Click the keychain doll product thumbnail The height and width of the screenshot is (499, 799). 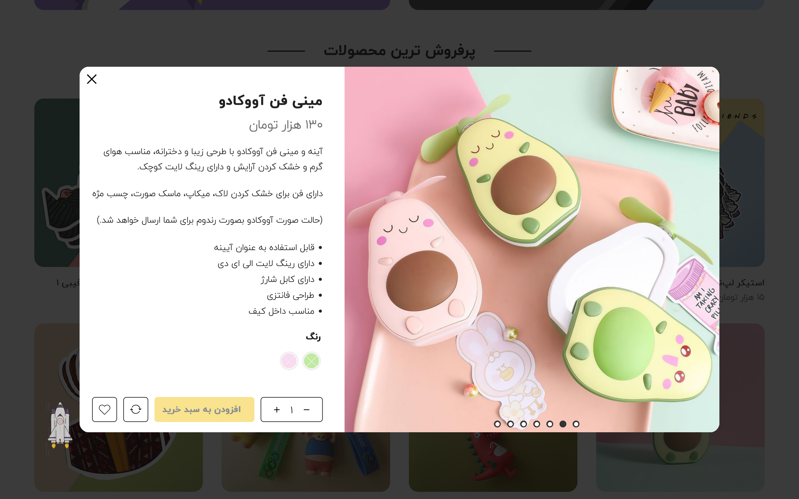click(306, 462)
